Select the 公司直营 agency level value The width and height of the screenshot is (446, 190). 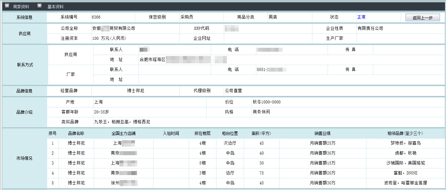(233, 91)
